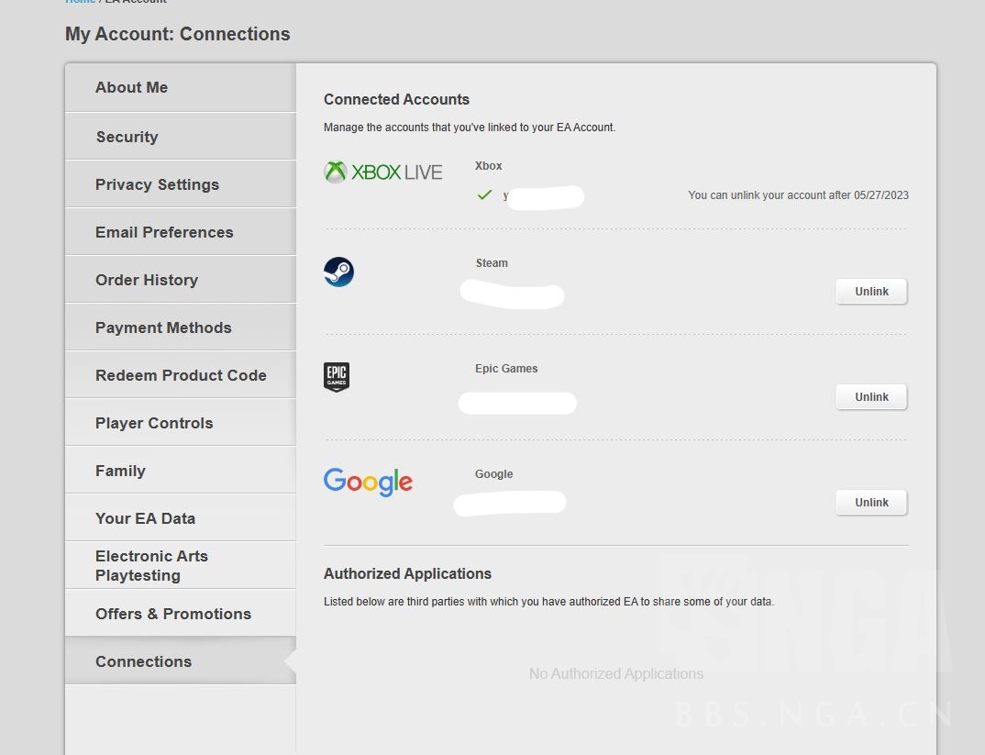Select the Connections sidebar tab

[x=181, y=661]
